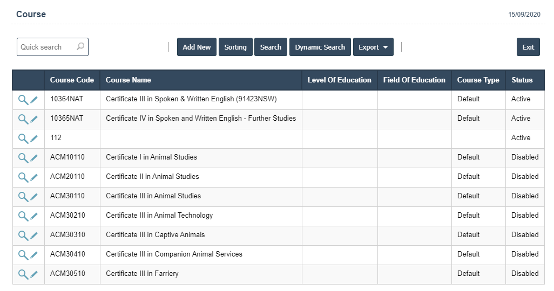This screenshot has width=554, height=291.
Task: Open Dynamic Search
Action: coord(320,47)
